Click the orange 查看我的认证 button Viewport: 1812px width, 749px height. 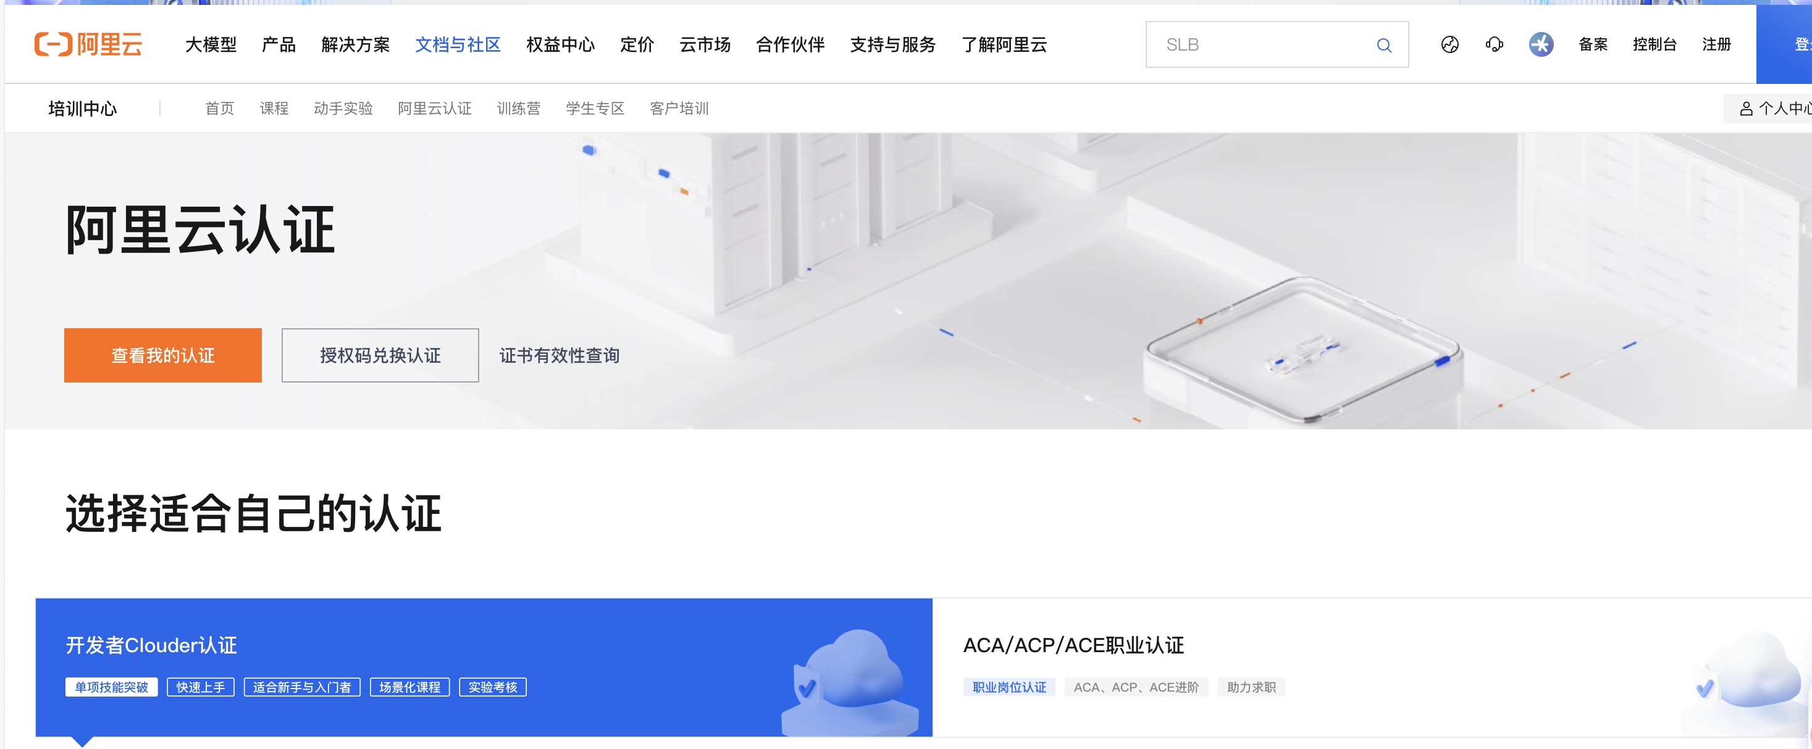point(162,355)
